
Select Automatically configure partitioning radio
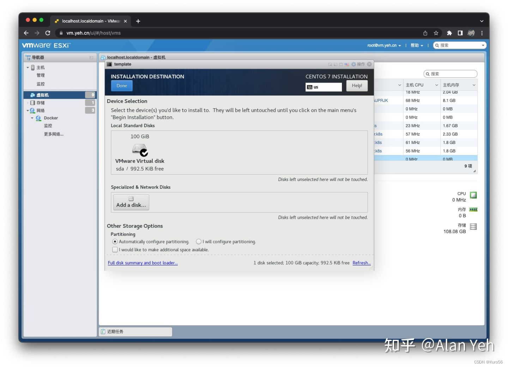[x=115, y=242]
